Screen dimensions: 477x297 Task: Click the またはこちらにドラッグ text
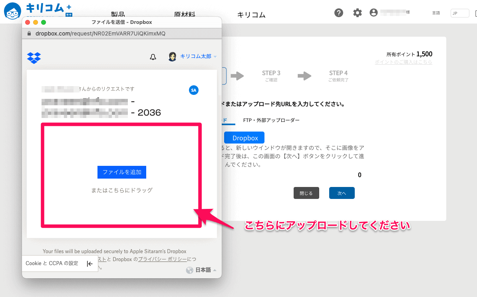(x=122, y=190)
